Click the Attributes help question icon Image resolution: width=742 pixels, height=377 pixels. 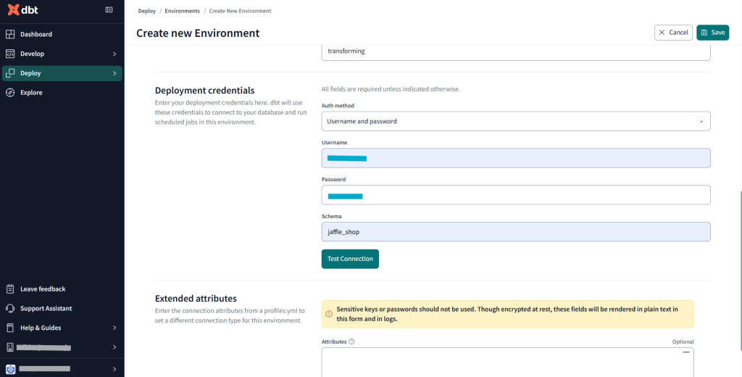click(x=351, y=341)
